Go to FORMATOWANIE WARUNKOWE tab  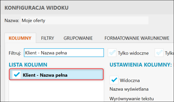137,38
